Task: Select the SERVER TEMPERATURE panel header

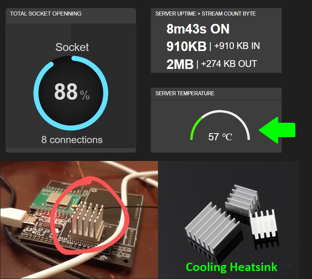Action: pyautogui.click(x=185, y=93)
